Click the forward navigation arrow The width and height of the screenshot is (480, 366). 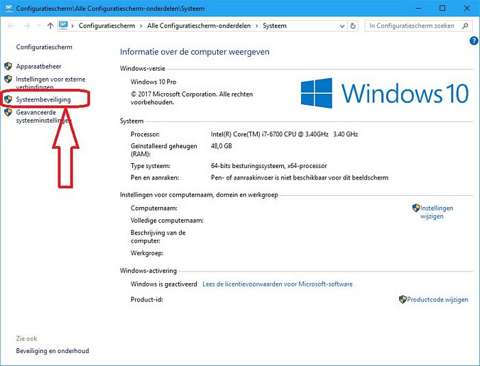click(27, 26)
